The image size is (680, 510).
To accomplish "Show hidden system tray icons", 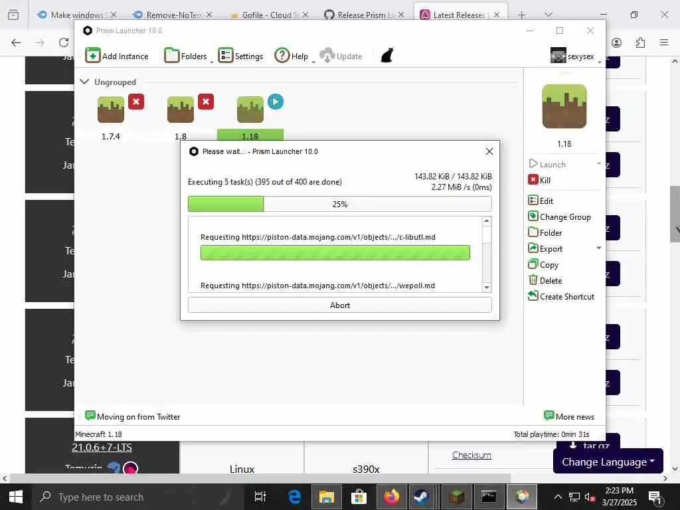I will pos(558,497).
